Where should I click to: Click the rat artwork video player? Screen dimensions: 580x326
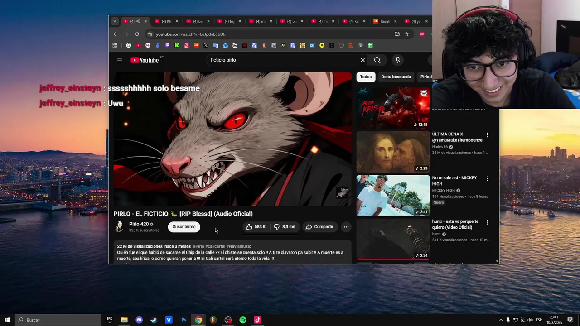[232, 139]
